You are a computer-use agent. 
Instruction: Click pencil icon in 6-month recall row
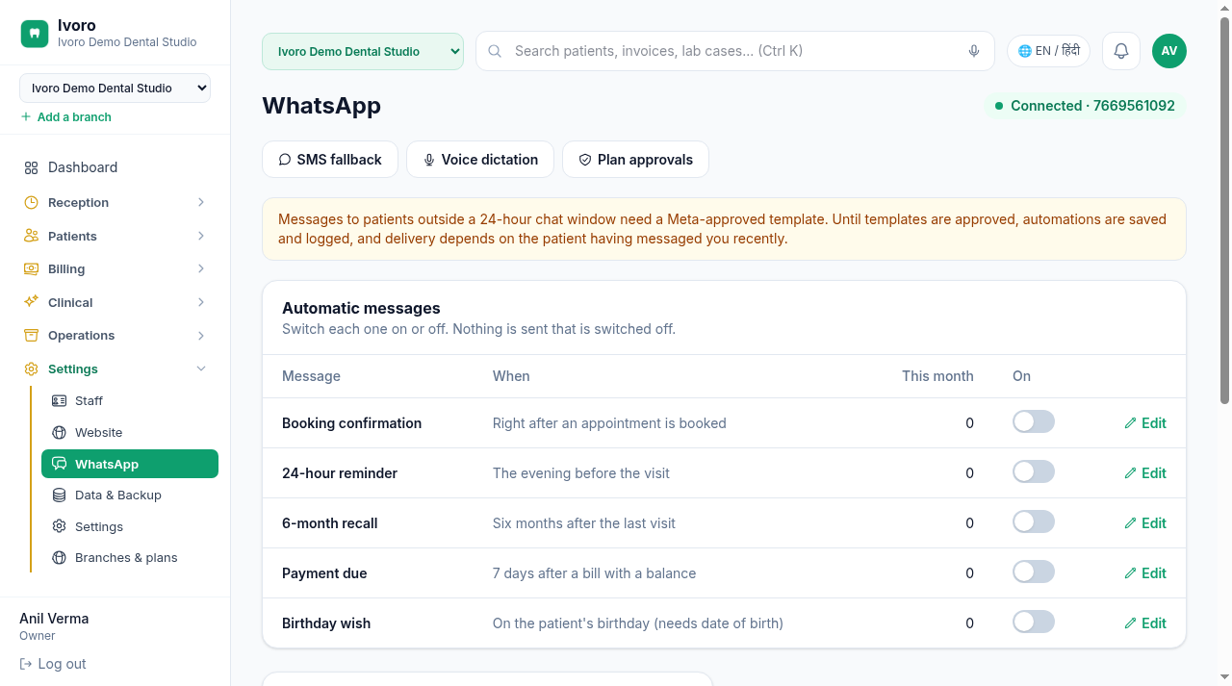(x=1130, y=523)
